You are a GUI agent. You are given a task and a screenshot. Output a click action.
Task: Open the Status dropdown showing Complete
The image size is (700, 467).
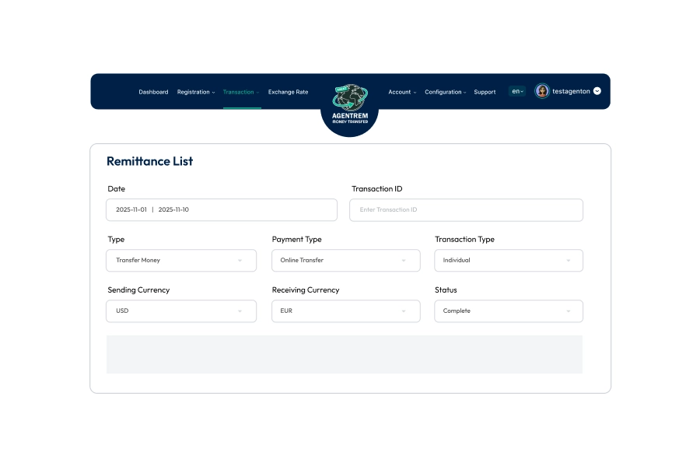coord(509,311)
